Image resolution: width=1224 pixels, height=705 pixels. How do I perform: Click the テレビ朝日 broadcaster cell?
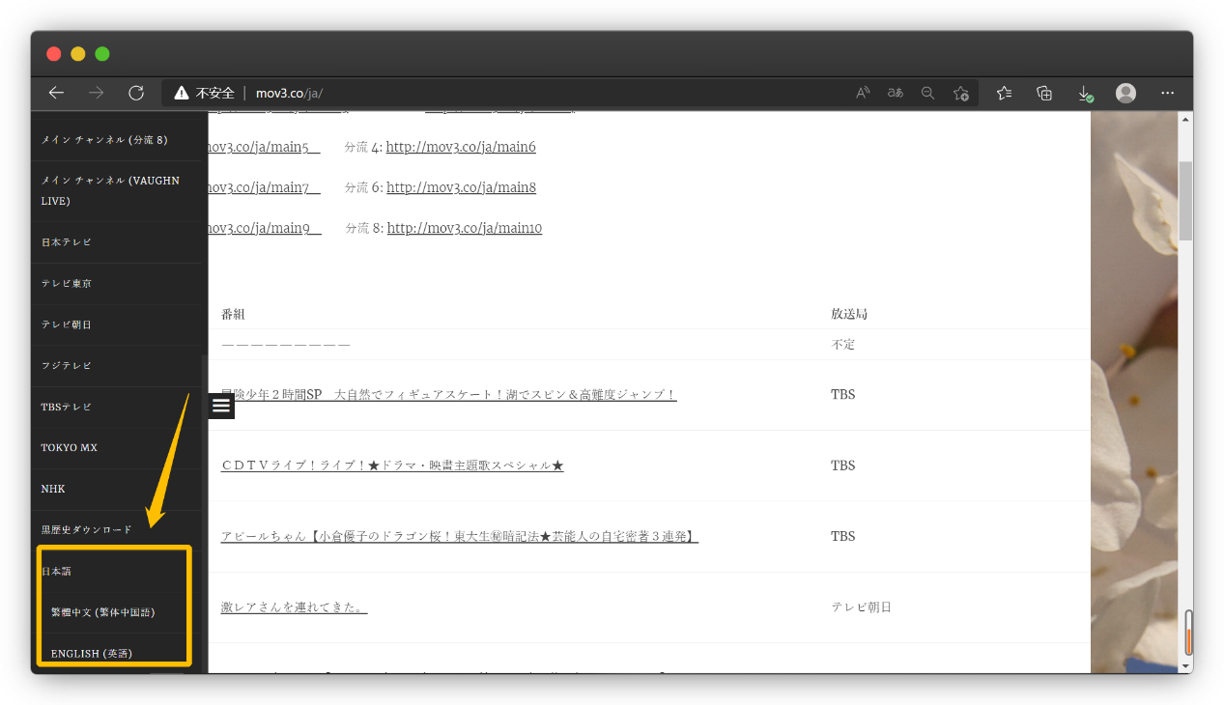[861, 607]
